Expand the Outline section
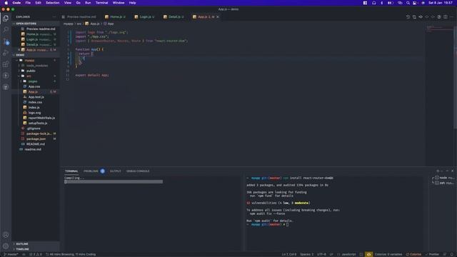Image resolution: width=457 pixels, height=257 pixels. point(22,244)
